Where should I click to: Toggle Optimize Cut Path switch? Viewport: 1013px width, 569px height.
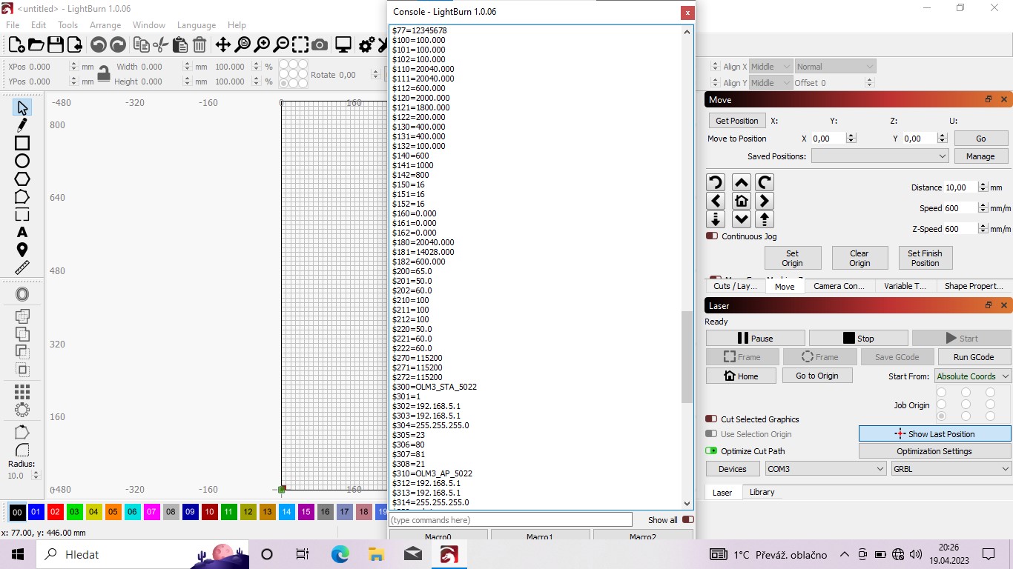coord(711,451)
